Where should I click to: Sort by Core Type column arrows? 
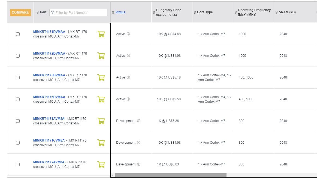click(195, 12)
